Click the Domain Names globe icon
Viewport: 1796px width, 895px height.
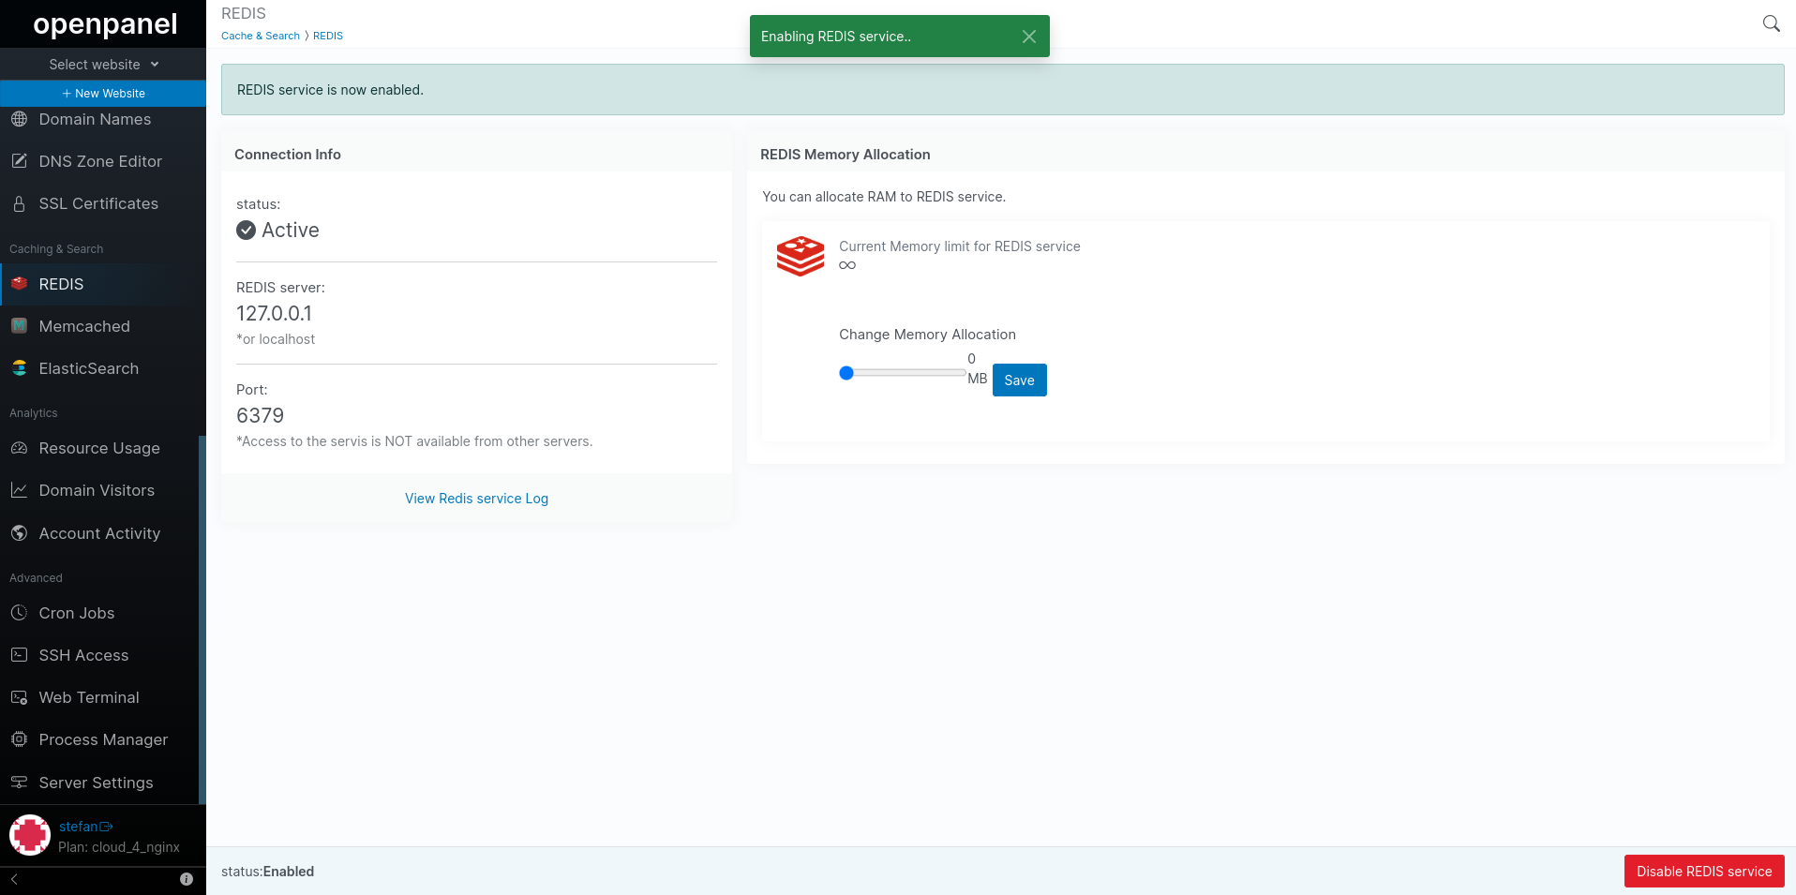tap(19, 119)
